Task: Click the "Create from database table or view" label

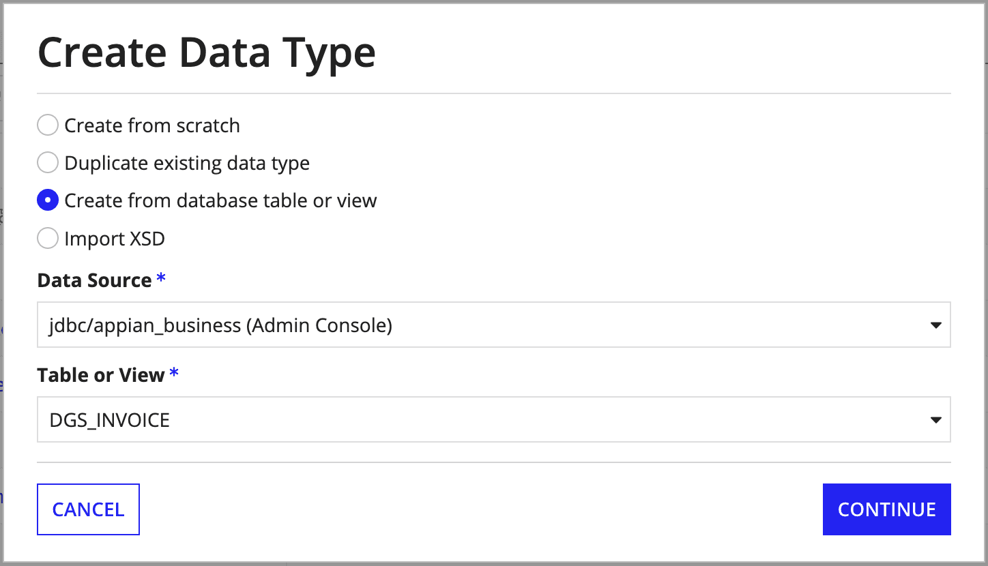Action: click(220, 200)
